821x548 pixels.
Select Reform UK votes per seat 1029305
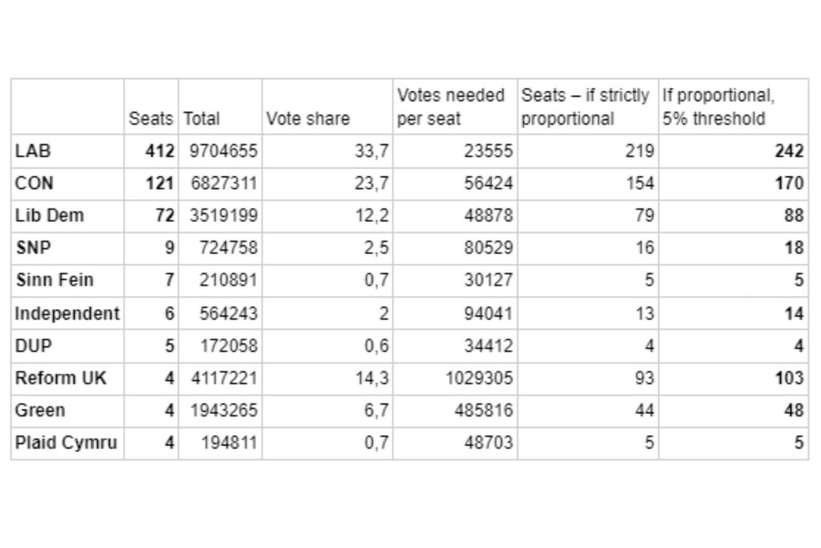coord(479,378)
